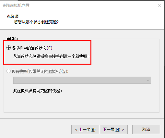Image resolution: width=165 pixels, height=138 pixels.
Task: Click the 现有快照(仅限关闭的虚拟机)(S) label text
Action: pyautogui.click(x=40, y=71)
